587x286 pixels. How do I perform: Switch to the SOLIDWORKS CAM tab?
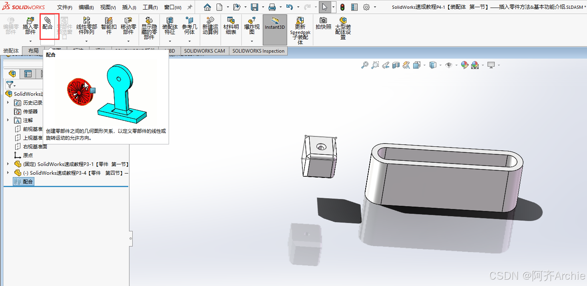coord(205,51)
